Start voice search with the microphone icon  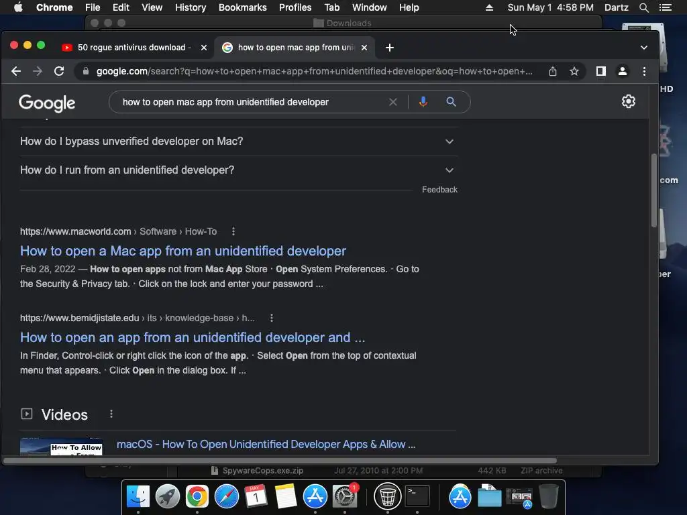[x=423, y=102]
